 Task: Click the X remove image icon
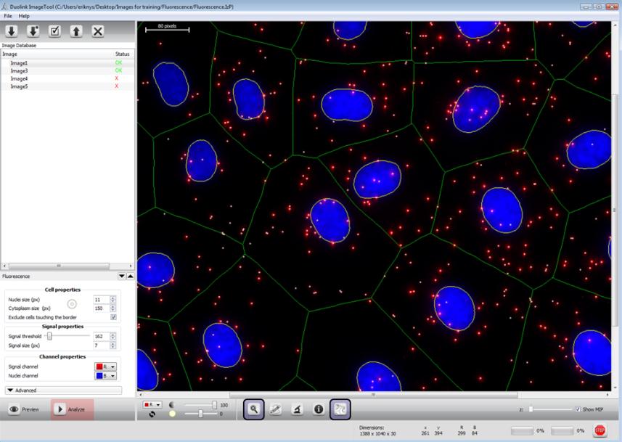pos(98,31)
